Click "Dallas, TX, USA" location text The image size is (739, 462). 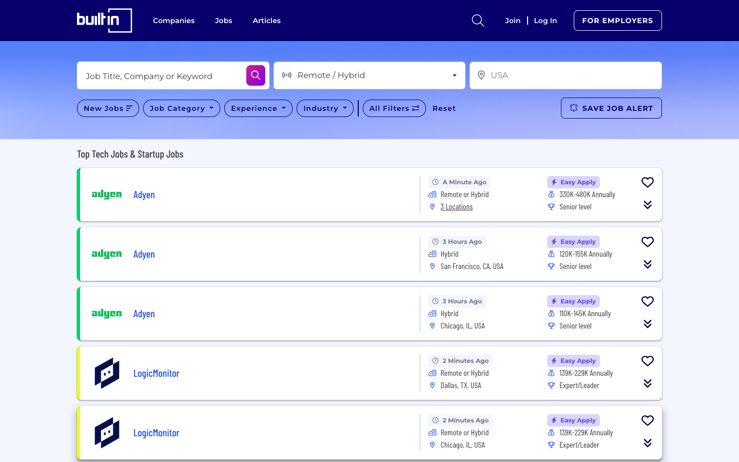[x=461, y=386]
